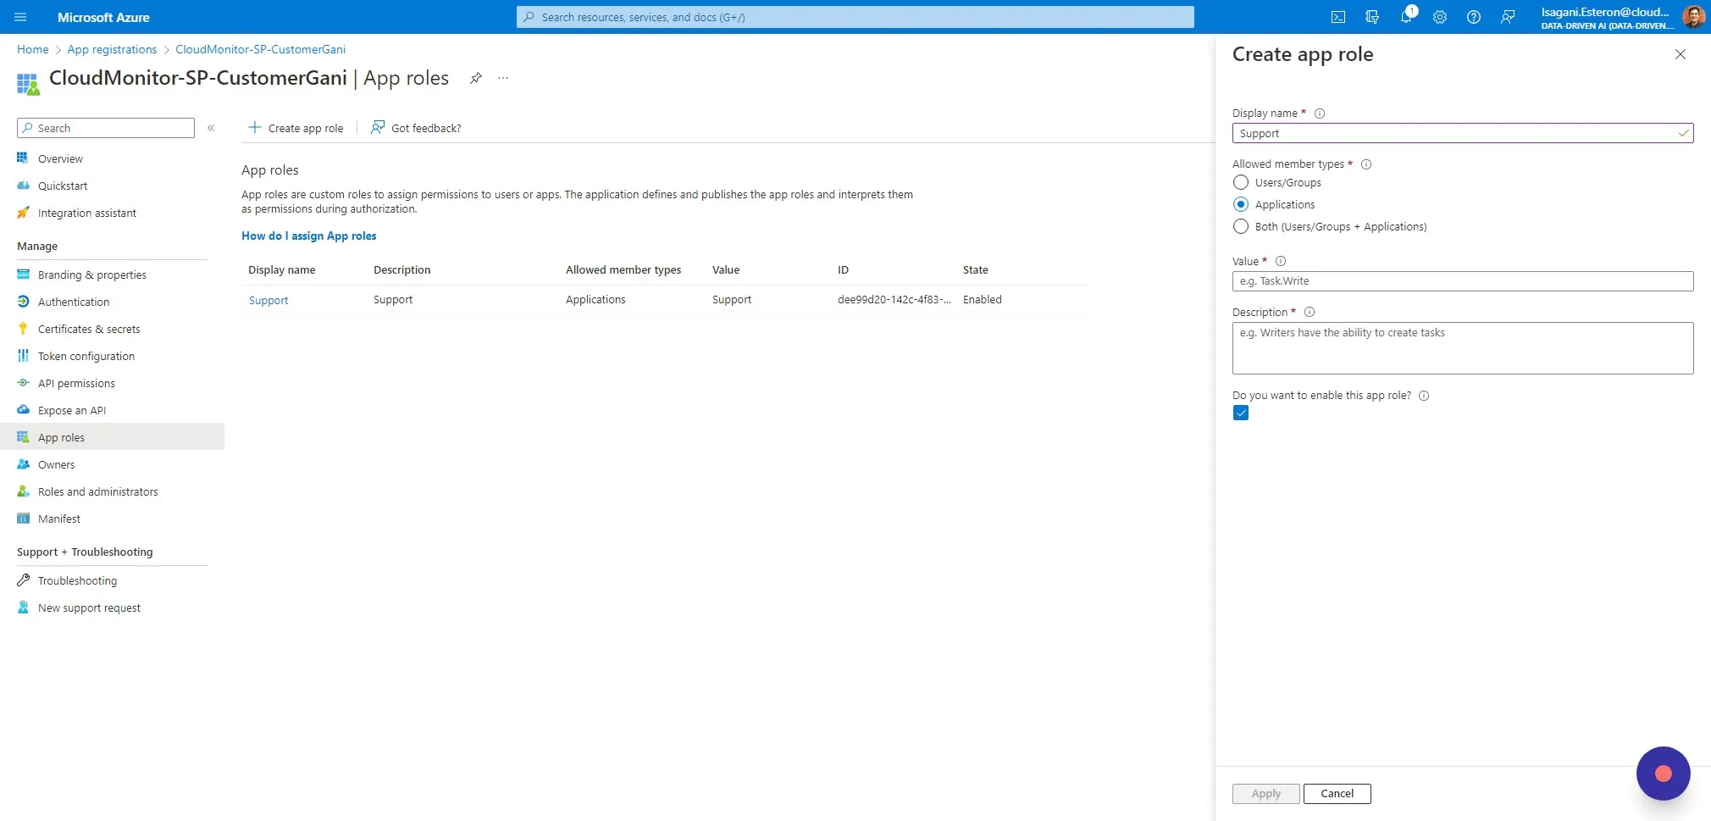Image resolution: width=1711 pixels, height=821 pixels.
Task: Click the Create app role toolbar button
Action: pyautogui.click(x=296, y=128)
